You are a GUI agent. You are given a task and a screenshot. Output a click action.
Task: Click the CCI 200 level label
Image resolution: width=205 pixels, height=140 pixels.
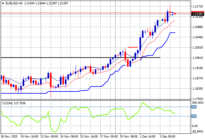[194, 107]
